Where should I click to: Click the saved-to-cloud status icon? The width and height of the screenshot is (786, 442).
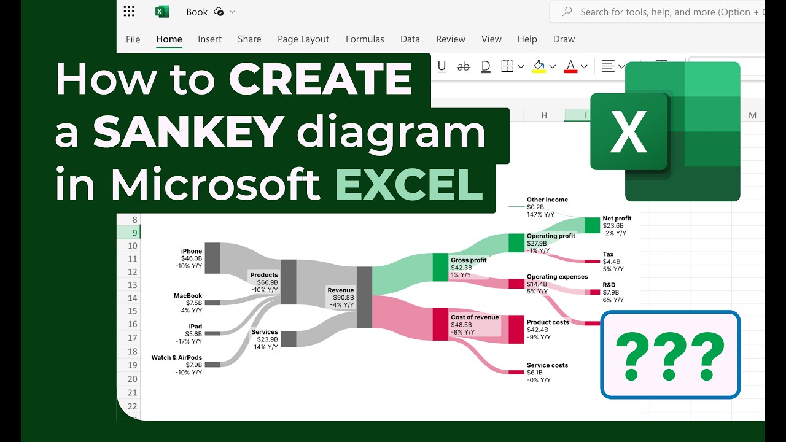pyautogui.click(x=219, y=12)
